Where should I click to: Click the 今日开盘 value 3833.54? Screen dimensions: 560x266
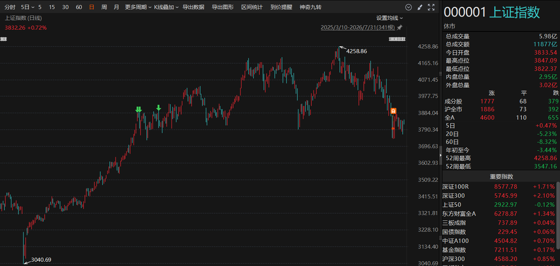click(545, 53)
